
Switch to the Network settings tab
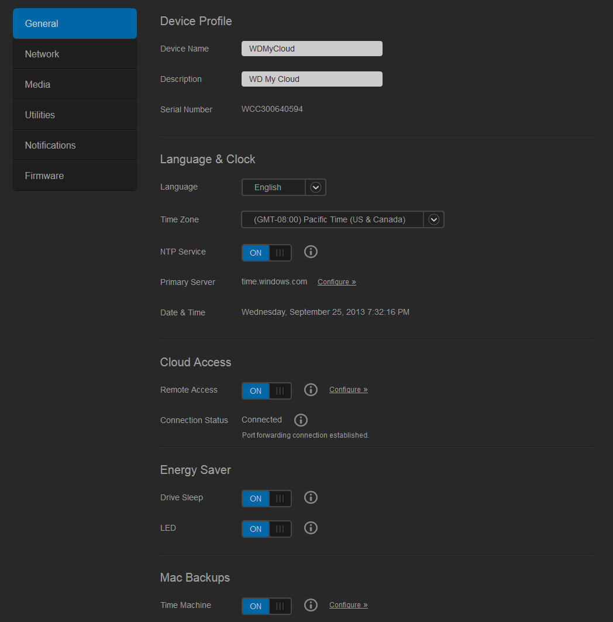coord(74,54)
